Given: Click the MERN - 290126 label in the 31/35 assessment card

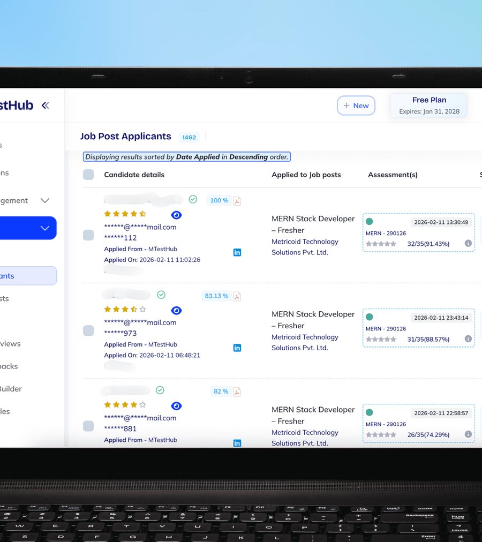Looking at the screenshot, I should [x=386, y=329].
